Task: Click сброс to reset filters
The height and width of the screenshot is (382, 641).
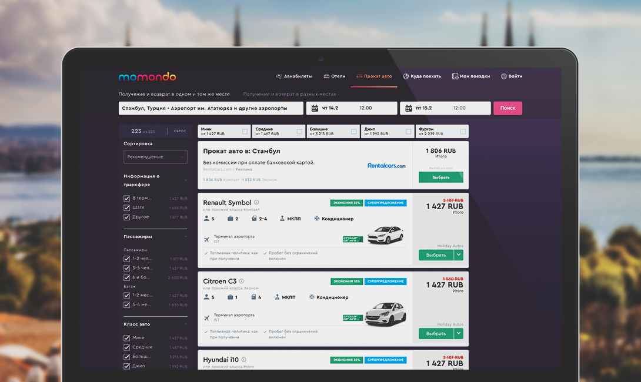Action: (180, 131)
